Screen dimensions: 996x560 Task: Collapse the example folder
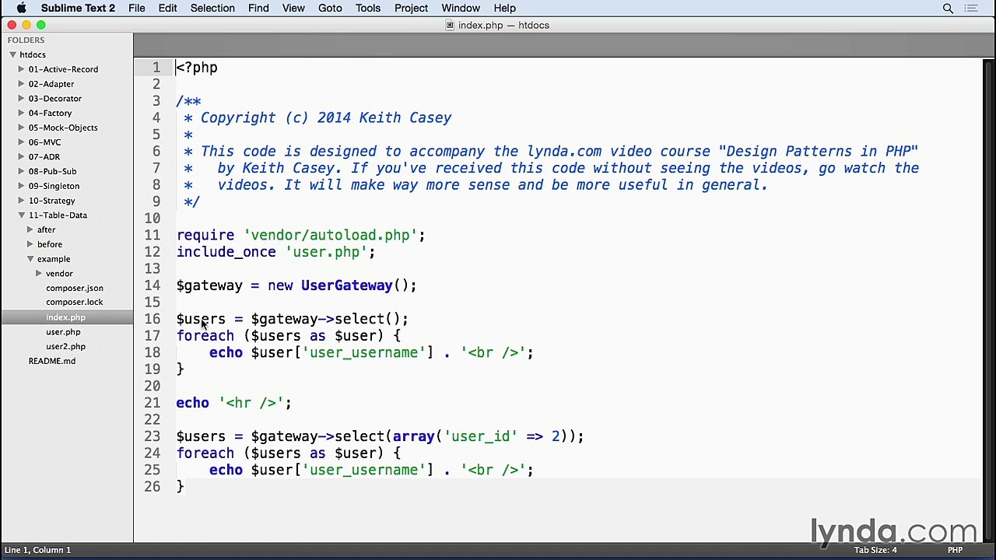(x=30, y=259)
